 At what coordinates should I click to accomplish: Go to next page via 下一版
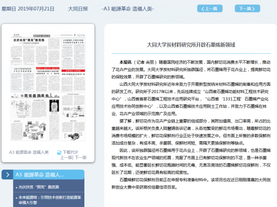[81, 158]
